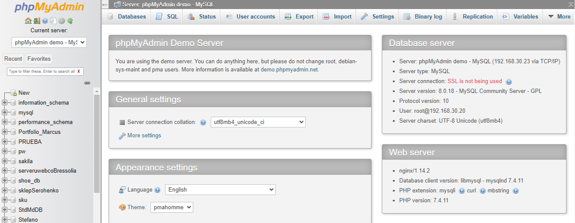Expand the pw database node
Viewport: 575px width, 223px height.
pyautogui.click(x=5, y=152)
